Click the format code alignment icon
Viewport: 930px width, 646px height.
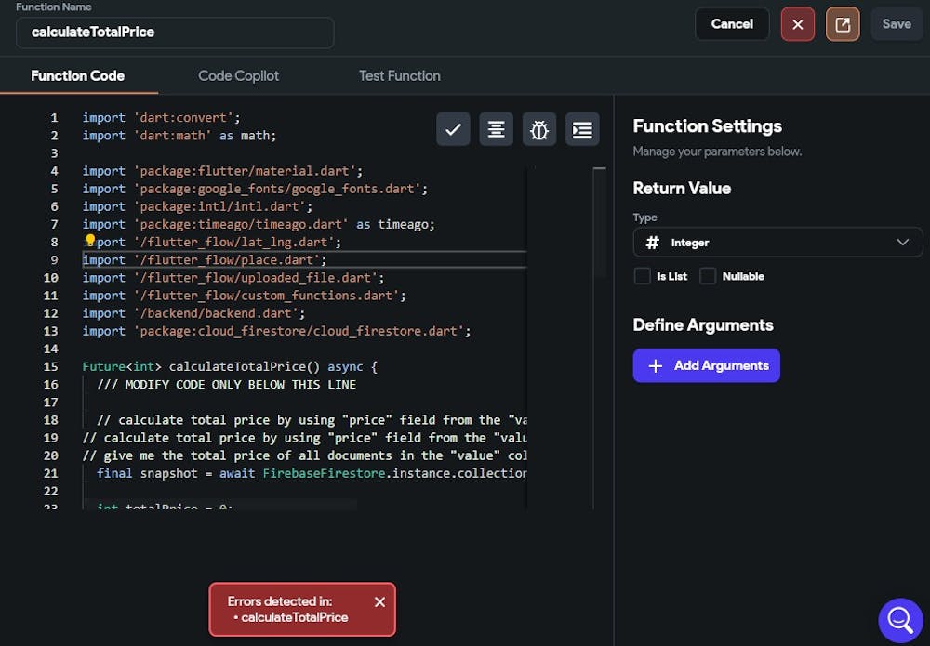point(497,129)
